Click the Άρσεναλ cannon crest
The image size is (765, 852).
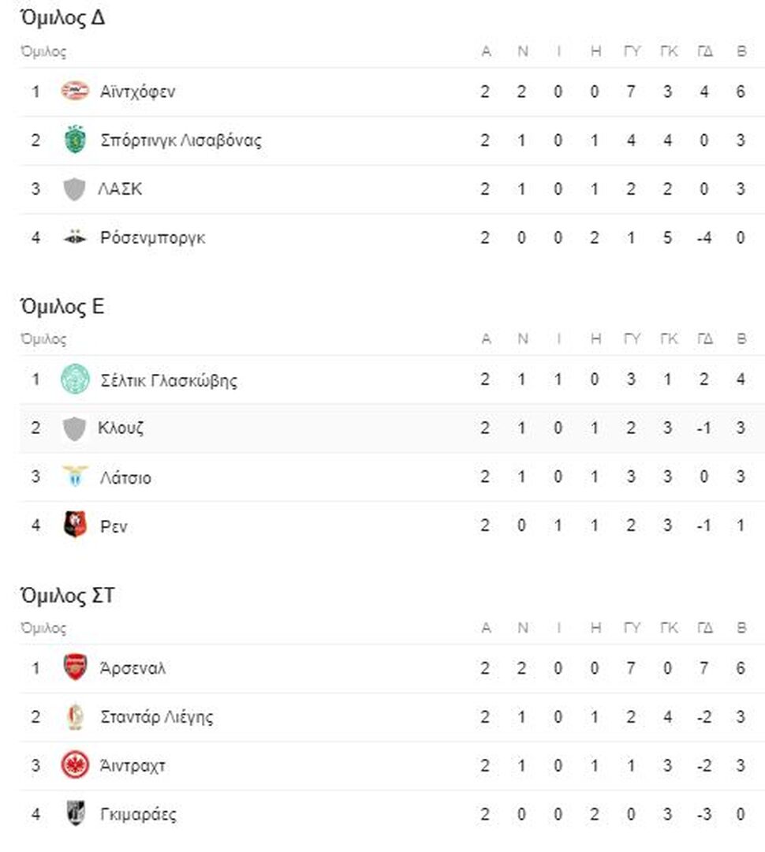coord(75,667)
